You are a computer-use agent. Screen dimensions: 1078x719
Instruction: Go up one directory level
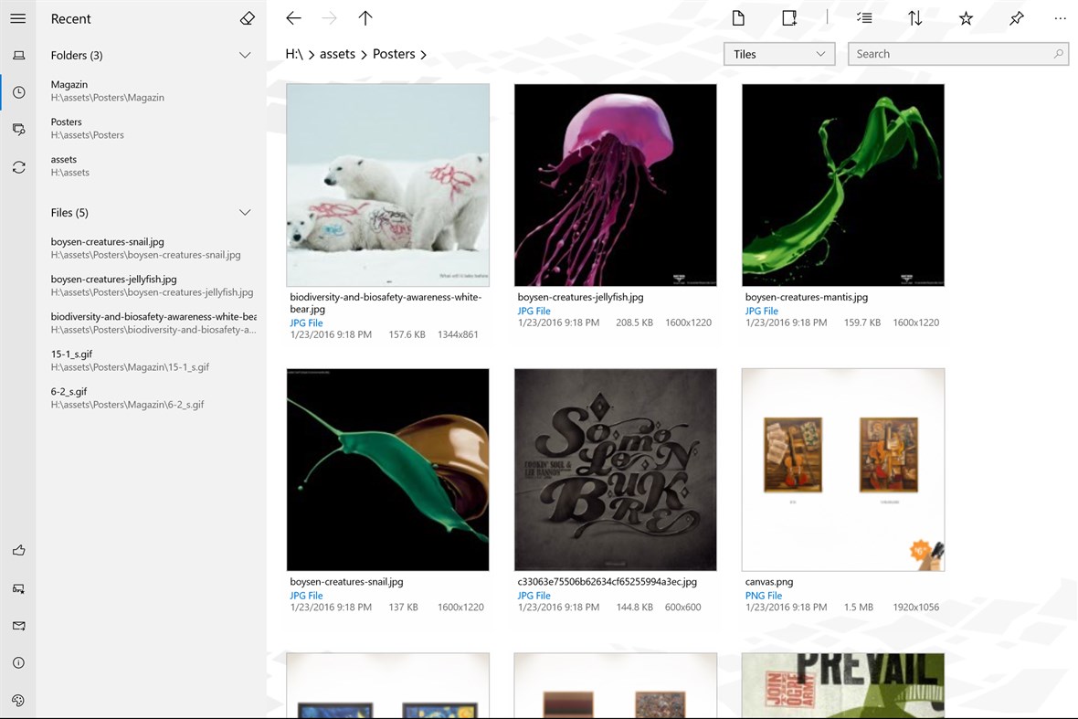[365, 17]
